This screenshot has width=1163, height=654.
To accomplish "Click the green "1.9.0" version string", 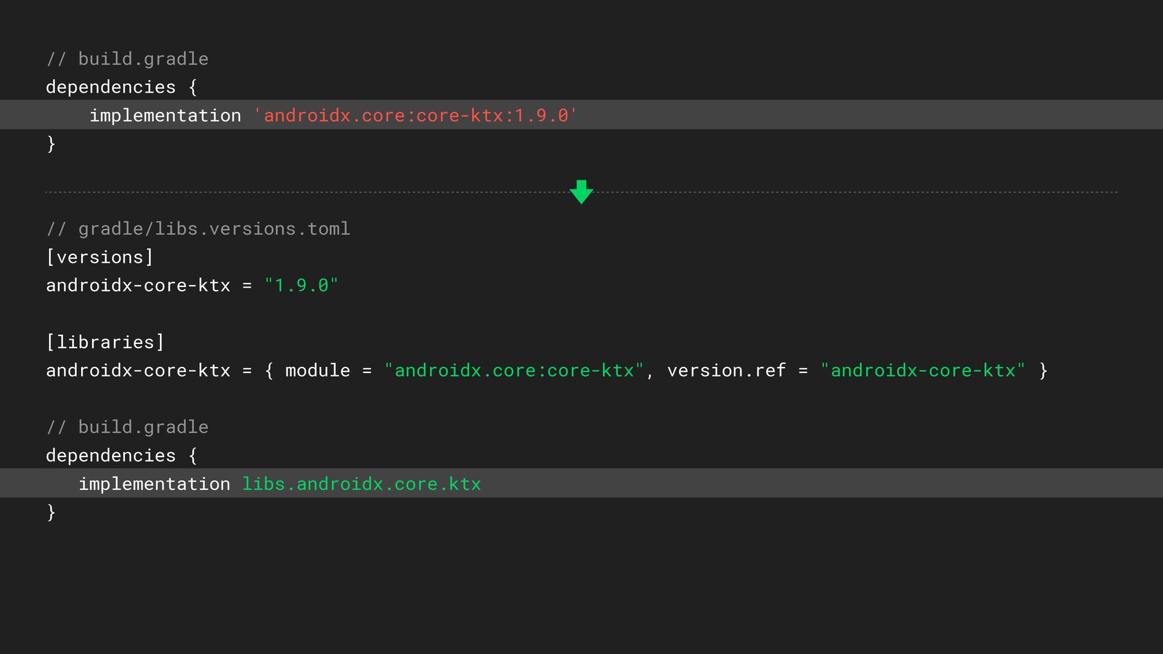I will (301, 285).
